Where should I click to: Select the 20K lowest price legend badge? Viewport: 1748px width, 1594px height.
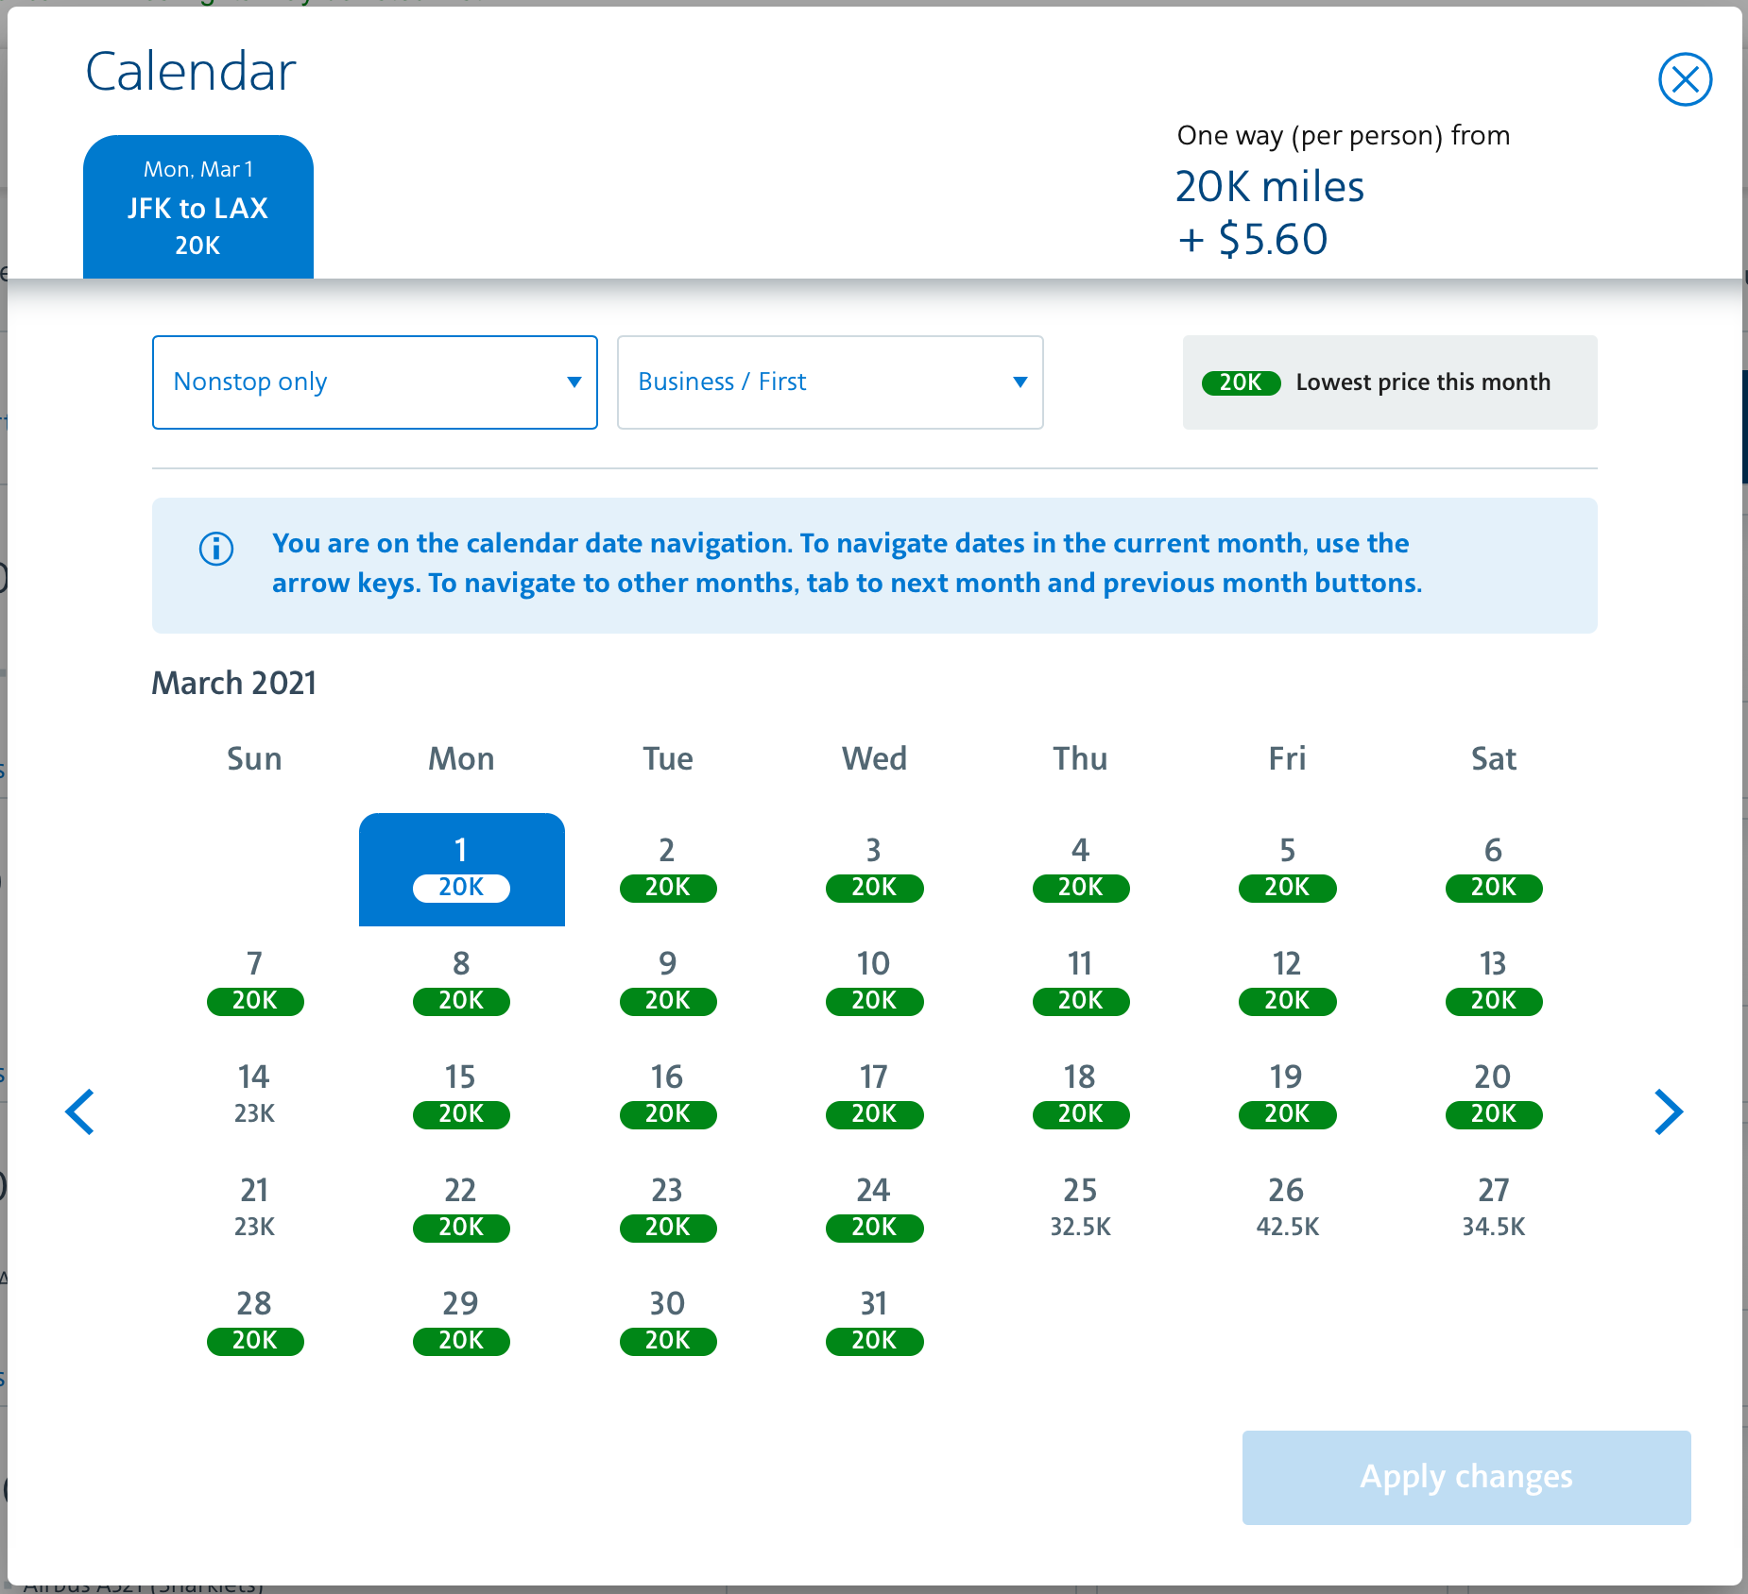(x=1242, y=382)
